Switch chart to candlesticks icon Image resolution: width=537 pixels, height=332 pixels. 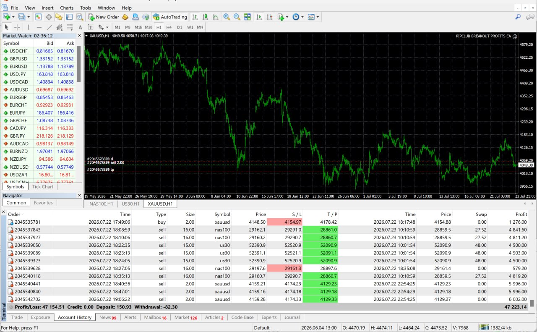pos(205,17)
